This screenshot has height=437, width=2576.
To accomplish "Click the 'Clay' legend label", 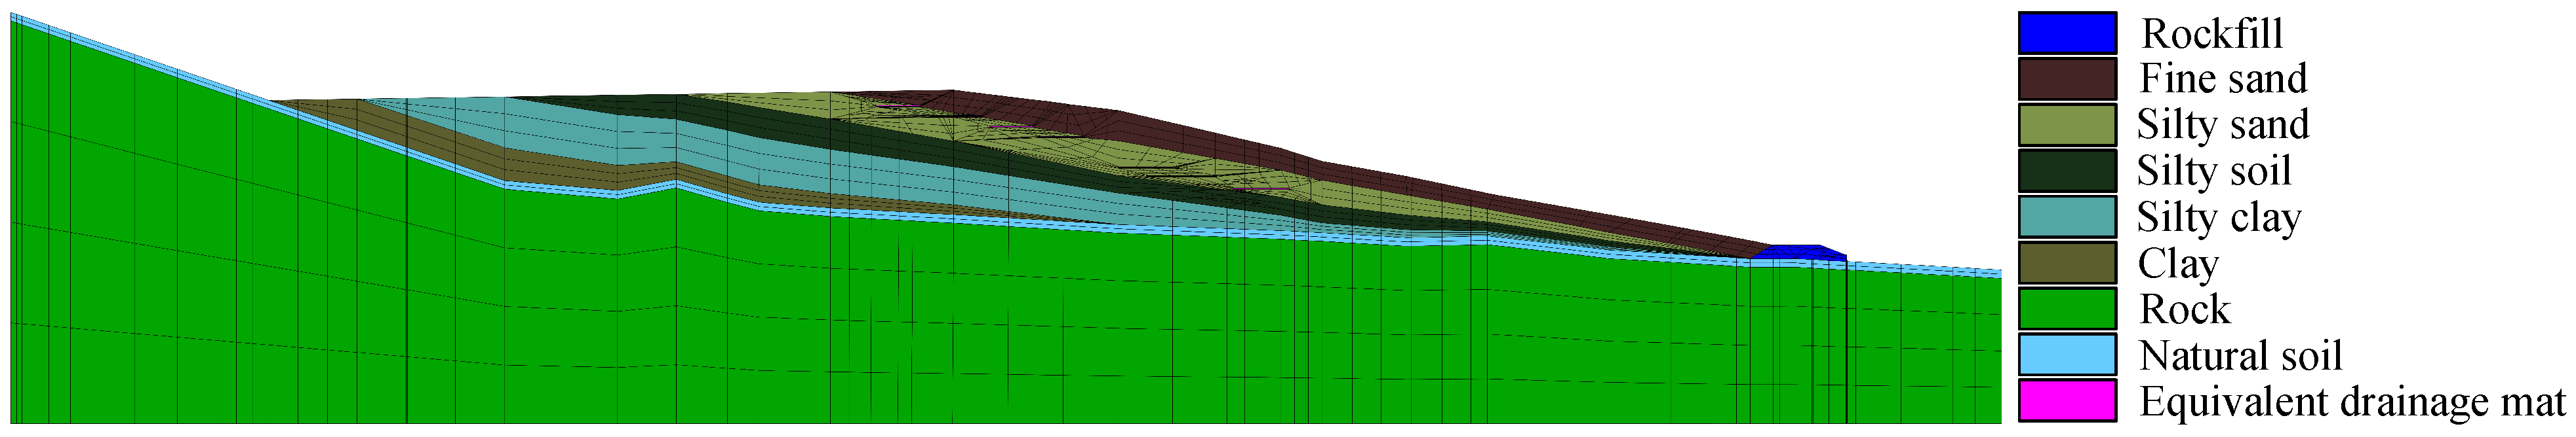I will point(2178,264).
